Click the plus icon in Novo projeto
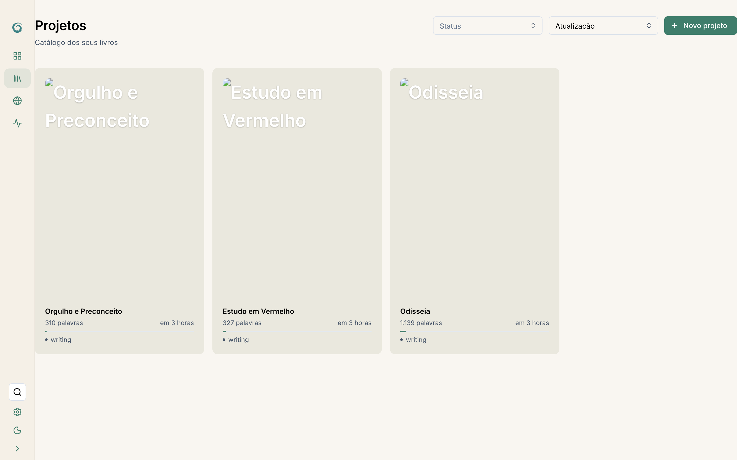The height and width of the screenshot is (460, 737). pyautogui.click(x=675, y=26)
